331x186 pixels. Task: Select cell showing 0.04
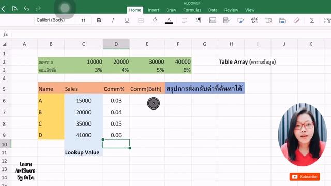click(x=116, y=112)
